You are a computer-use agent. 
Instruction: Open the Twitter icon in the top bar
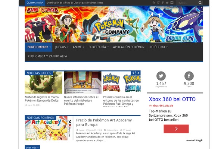coord(167,3)
